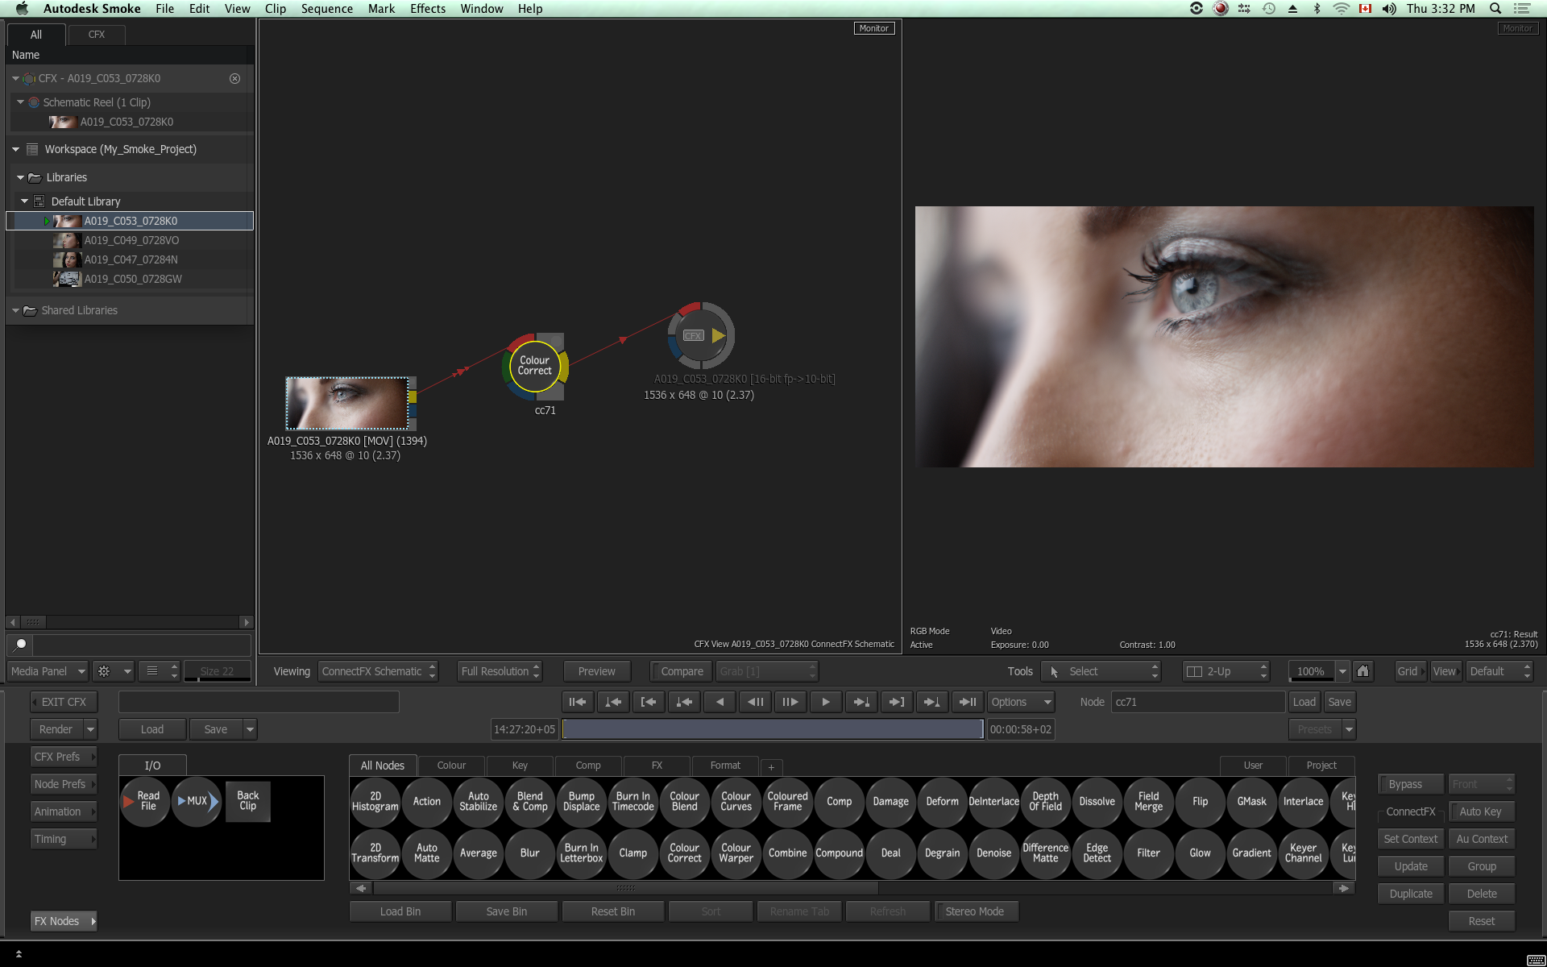Click the EXIT CFX button
The height and width of the screenshot is (967, 1547).
64,702
